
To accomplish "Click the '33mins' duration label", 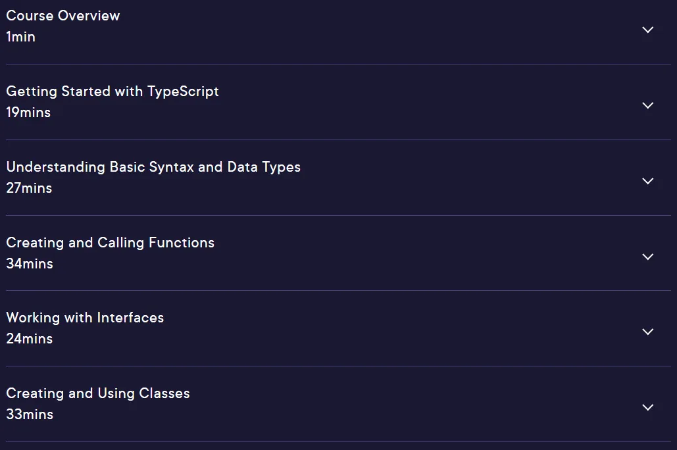I will coord(30,414).
